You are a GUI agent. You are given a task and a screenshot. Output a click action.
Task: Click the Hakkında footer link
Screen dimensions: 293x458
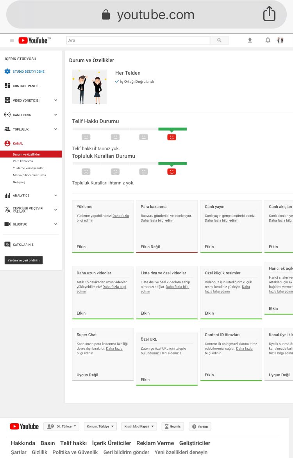[x=23, y=443]
